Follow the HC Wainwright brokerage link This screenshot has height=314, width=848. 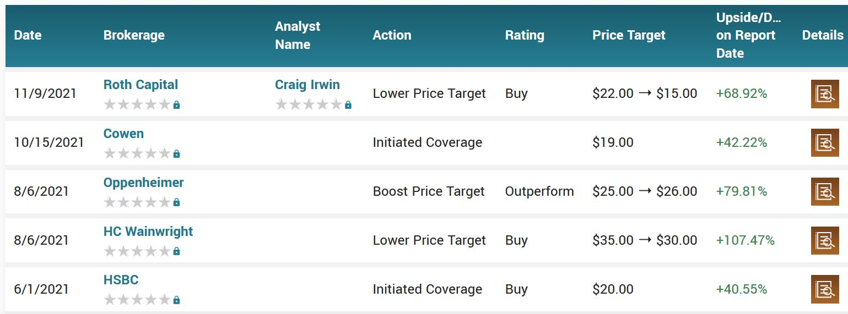148,232
